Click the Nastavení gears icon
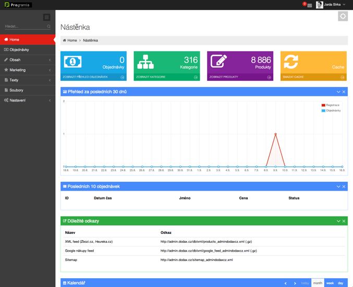The image size is (353, 287). (6, 100)
